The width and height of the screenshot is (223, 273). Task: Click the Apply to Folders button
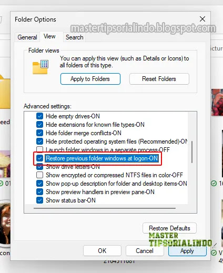pyautogui.click(x=90, y=79)
